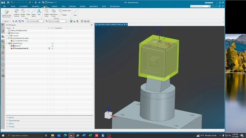This screenshot has width=246, height=138.
Task: Select the Line tool in the ribbon
Action: click(x=75, y=13)
